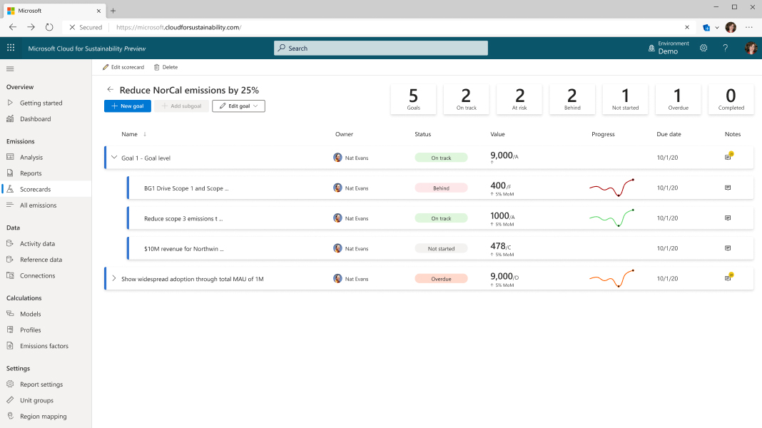This screenshot has height=428, width=762.
Task: Collapse the Goal 1 - Goal level row
Action: coord(114,158)
